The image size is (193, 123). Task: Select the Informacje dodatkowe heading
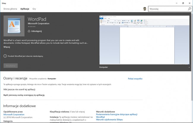[19, 106]
